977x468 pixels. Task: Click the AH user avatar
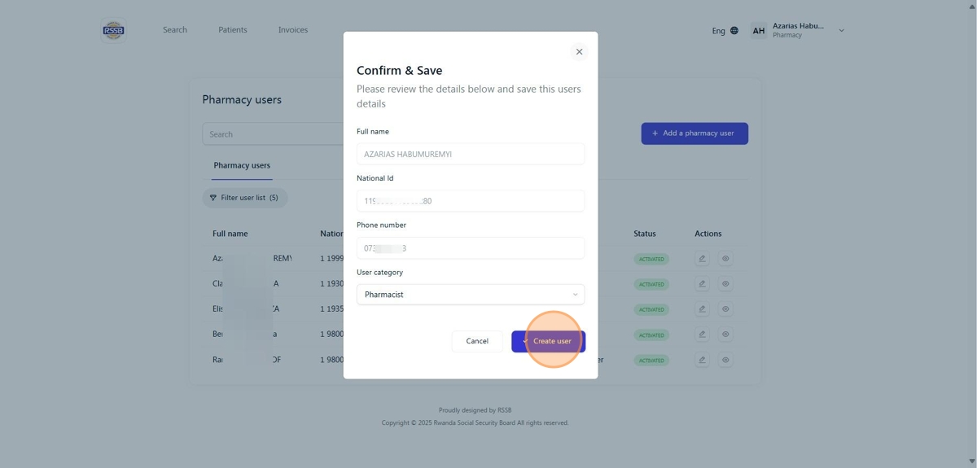pyautogui.click(x=758, y=31)
